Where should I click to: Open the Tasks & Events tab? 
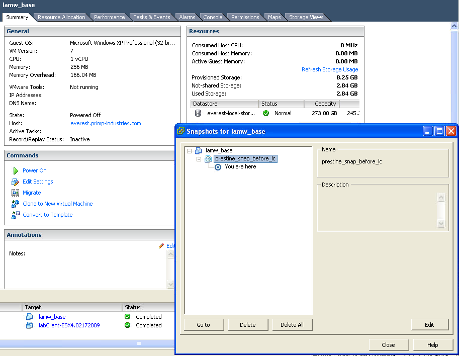coord(152,17)
